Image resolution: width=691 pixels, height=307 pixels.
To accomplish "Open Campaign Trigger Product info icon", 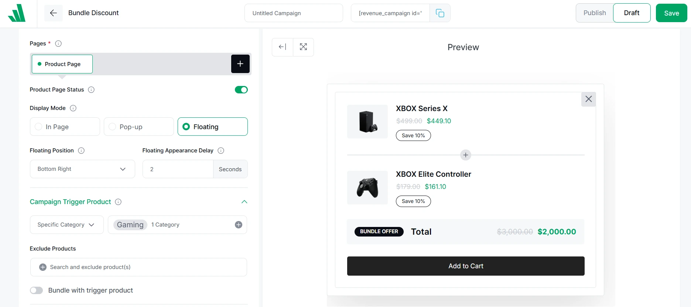I will (118, 202).
